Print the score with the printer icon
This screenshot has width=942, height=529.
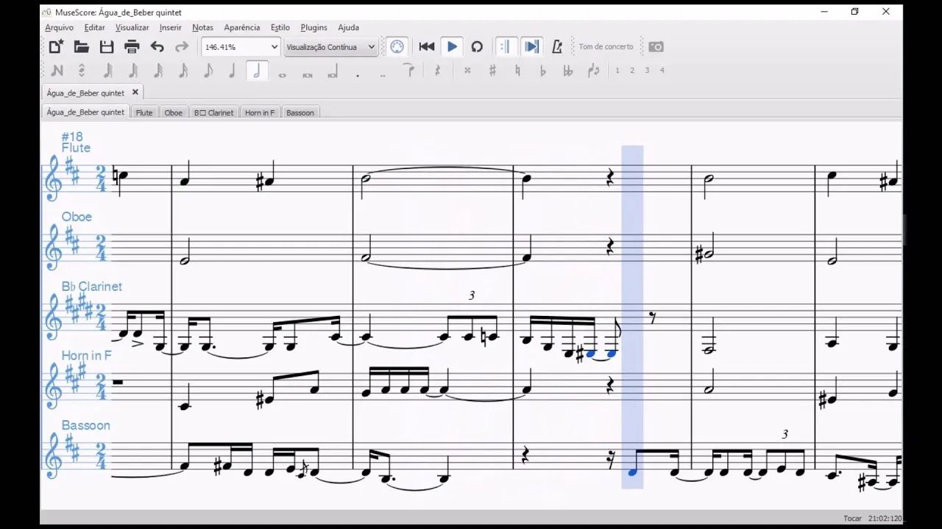coord(132,47)
